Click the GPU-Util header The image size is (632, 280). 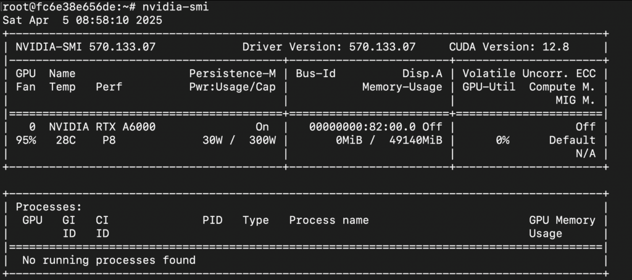tap(489, 86)
